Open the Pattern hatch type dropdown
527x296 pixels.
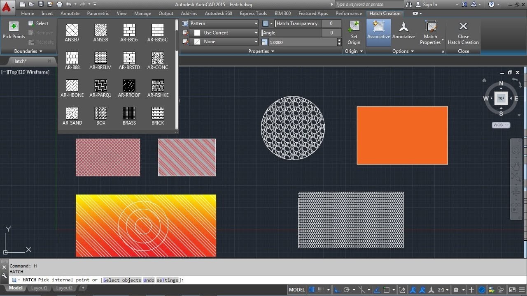[x=224, y=23]
